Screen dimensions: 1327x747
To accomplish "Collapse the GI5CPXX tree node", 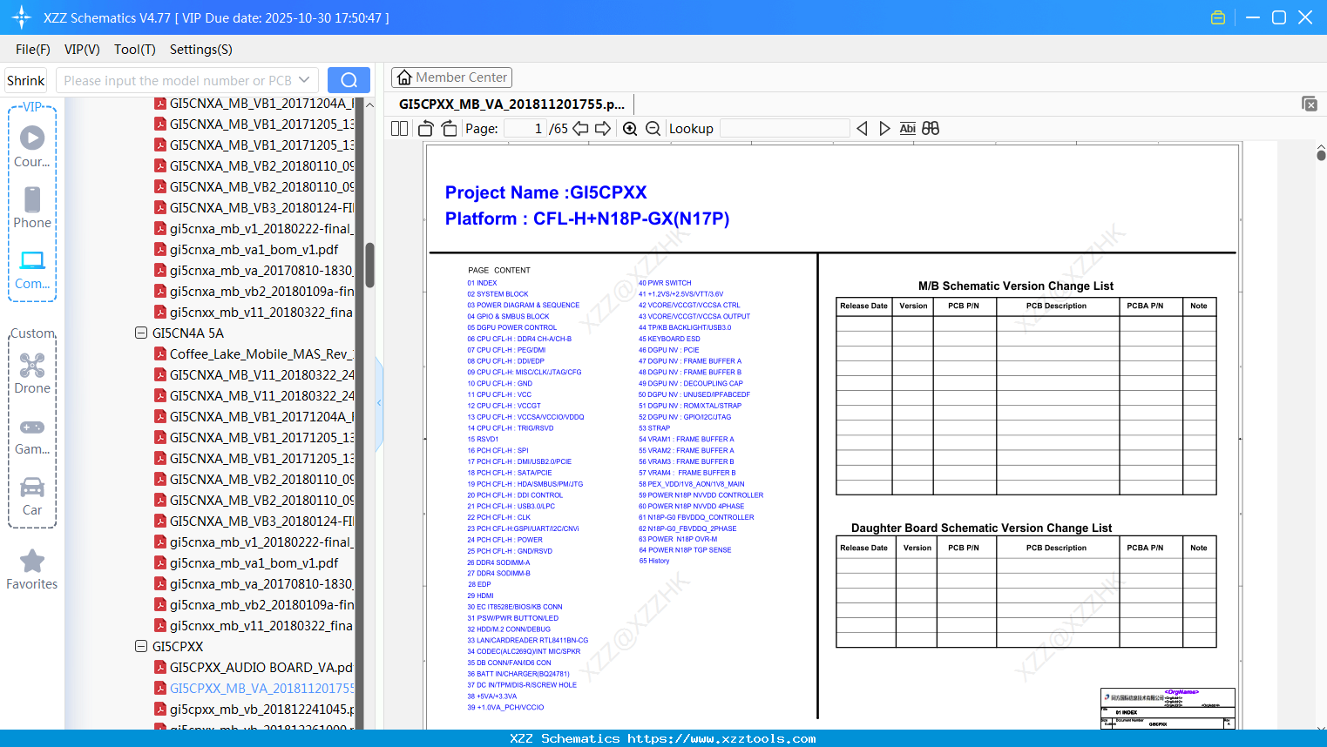I will 141,646.
